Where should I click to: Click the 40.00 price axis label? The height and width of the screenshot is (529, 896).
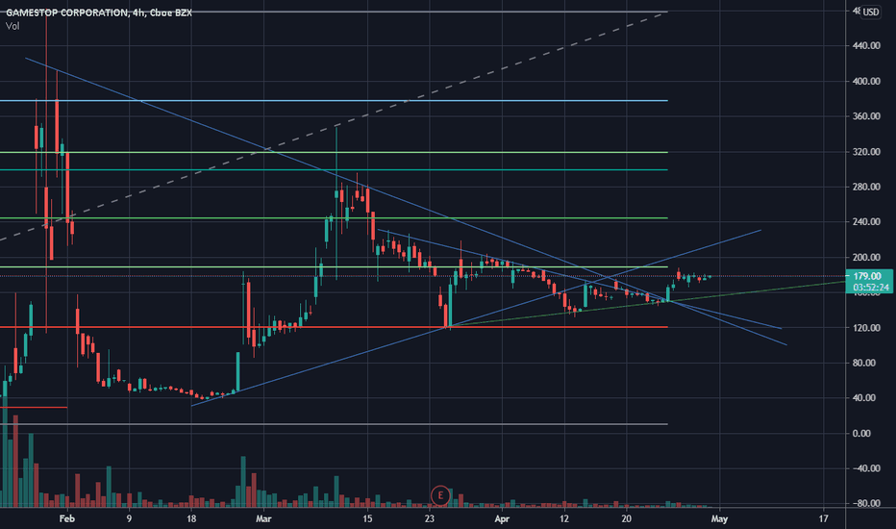(863, 398)
